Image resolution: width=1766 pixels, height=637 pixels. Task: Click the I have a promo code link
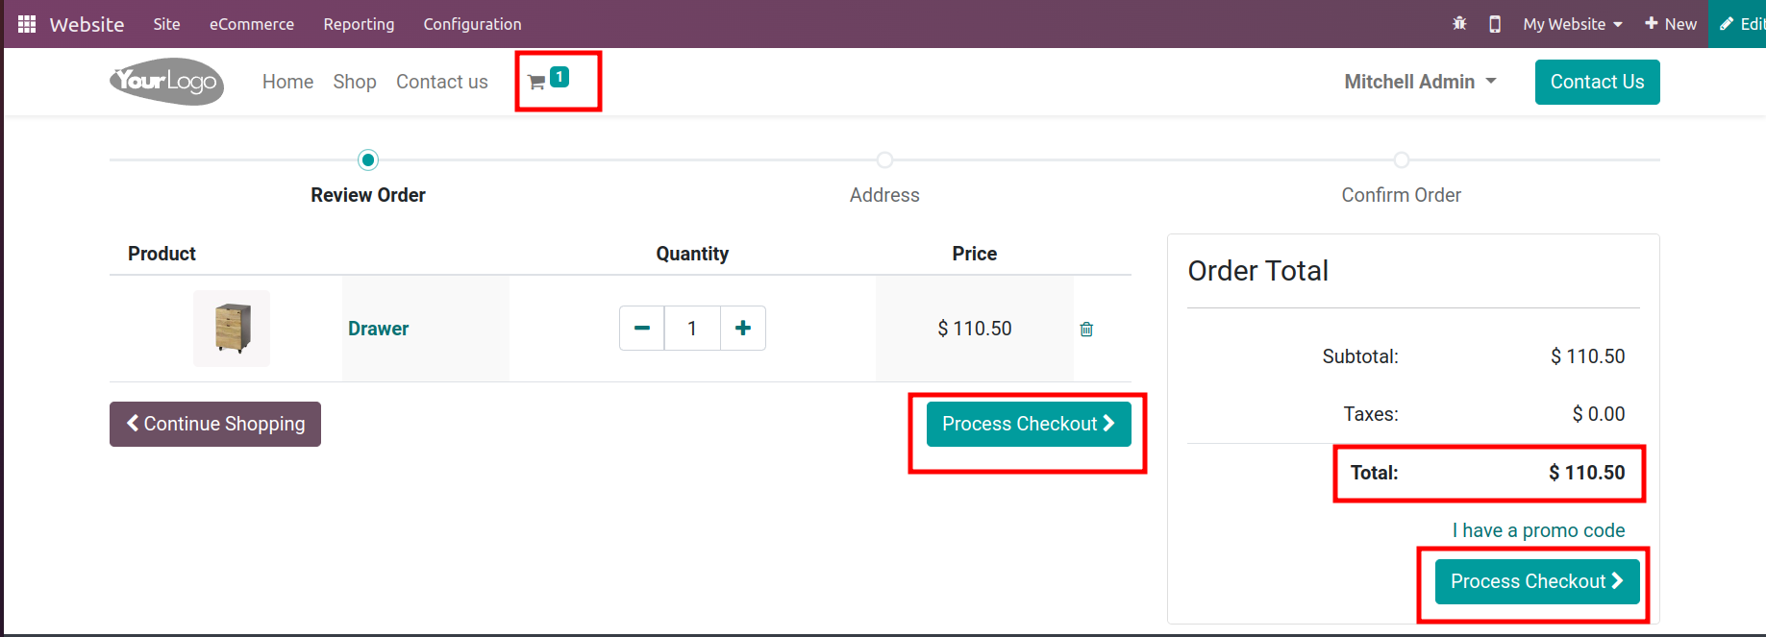1538,530
